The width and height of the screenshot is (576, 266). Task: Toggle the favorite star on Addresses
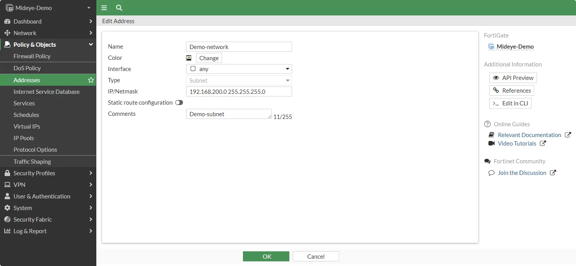[x=91, y=80]
